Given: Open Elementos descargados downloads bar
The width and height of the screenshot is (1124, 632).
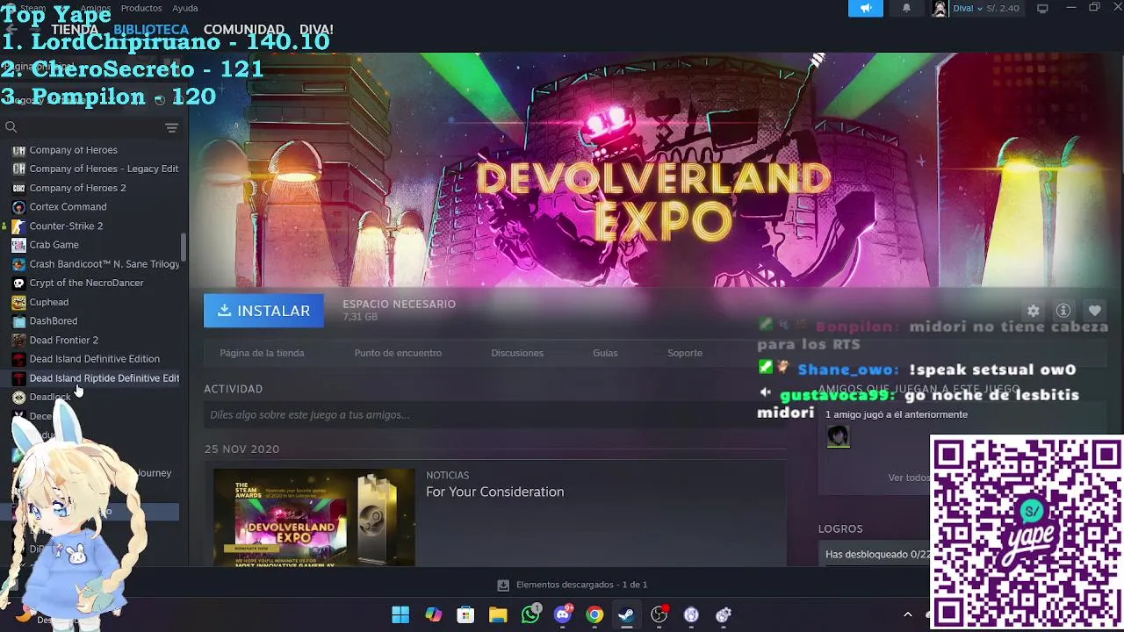Looking at the screenshot, I should [x=572, y=585].
